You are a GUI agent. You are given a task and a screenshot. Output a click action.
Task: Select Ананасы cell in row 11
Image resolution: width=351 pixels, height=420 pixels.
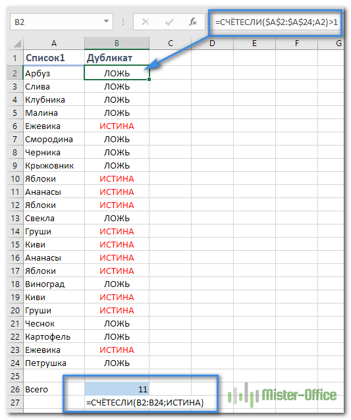click(54, 192)
